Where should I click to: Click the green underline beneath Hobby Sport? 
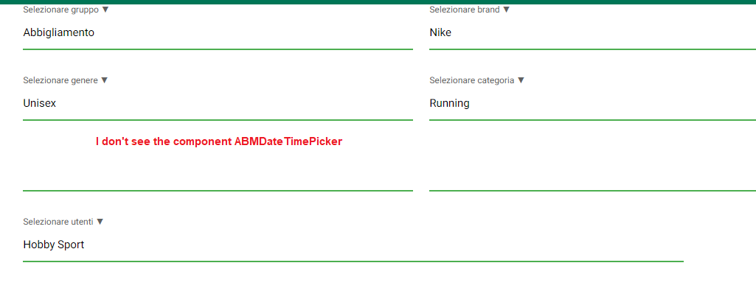coord(353,261)
